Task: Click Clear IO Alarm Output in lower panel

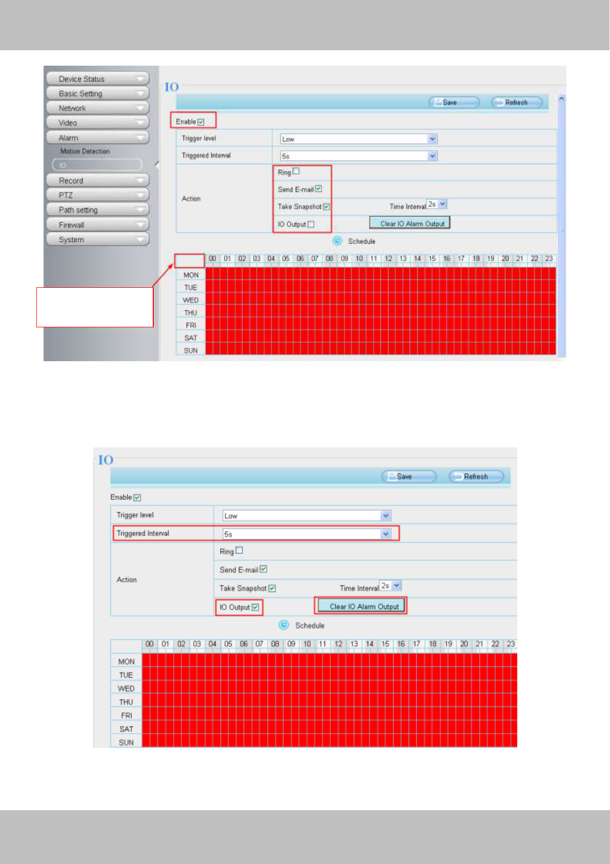Action: coord(364,606)
